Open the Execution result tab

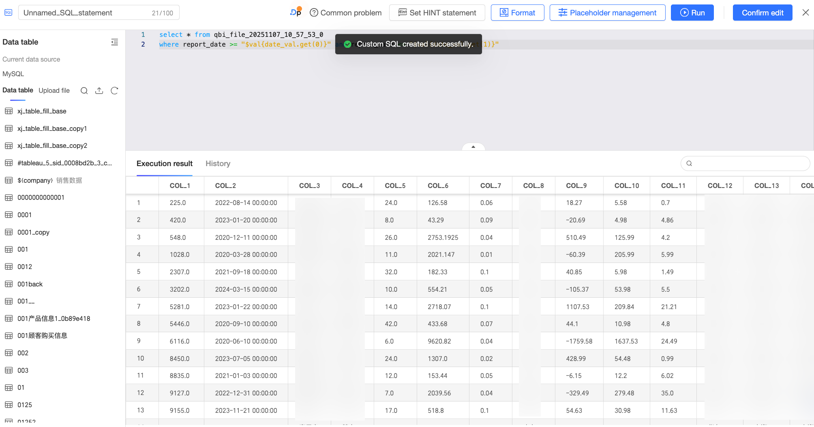tap(165, 164)
